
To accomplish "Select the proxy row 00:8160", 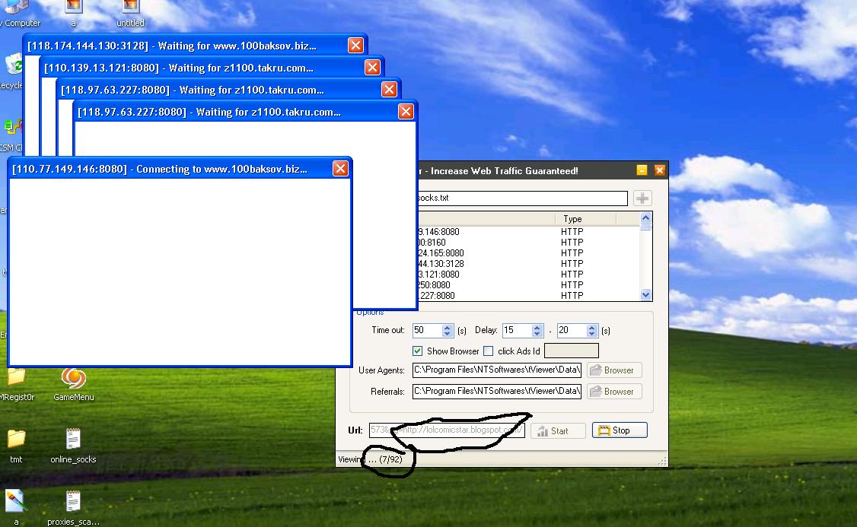I will tap(527, 242).
